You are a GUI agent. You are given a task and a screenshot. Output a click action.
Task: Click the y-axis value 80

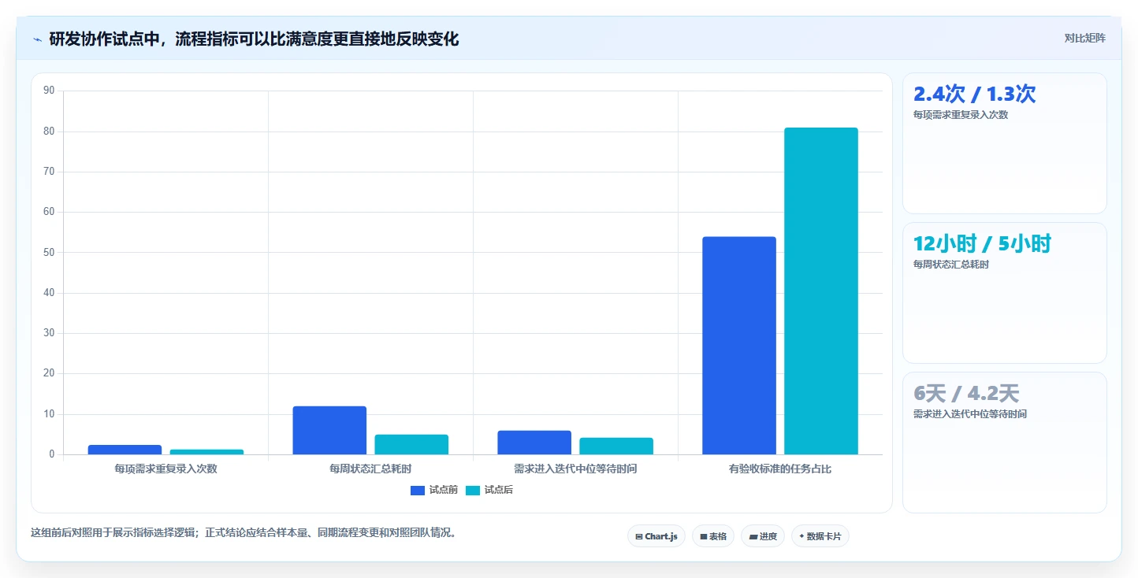(x=49, y=132)
